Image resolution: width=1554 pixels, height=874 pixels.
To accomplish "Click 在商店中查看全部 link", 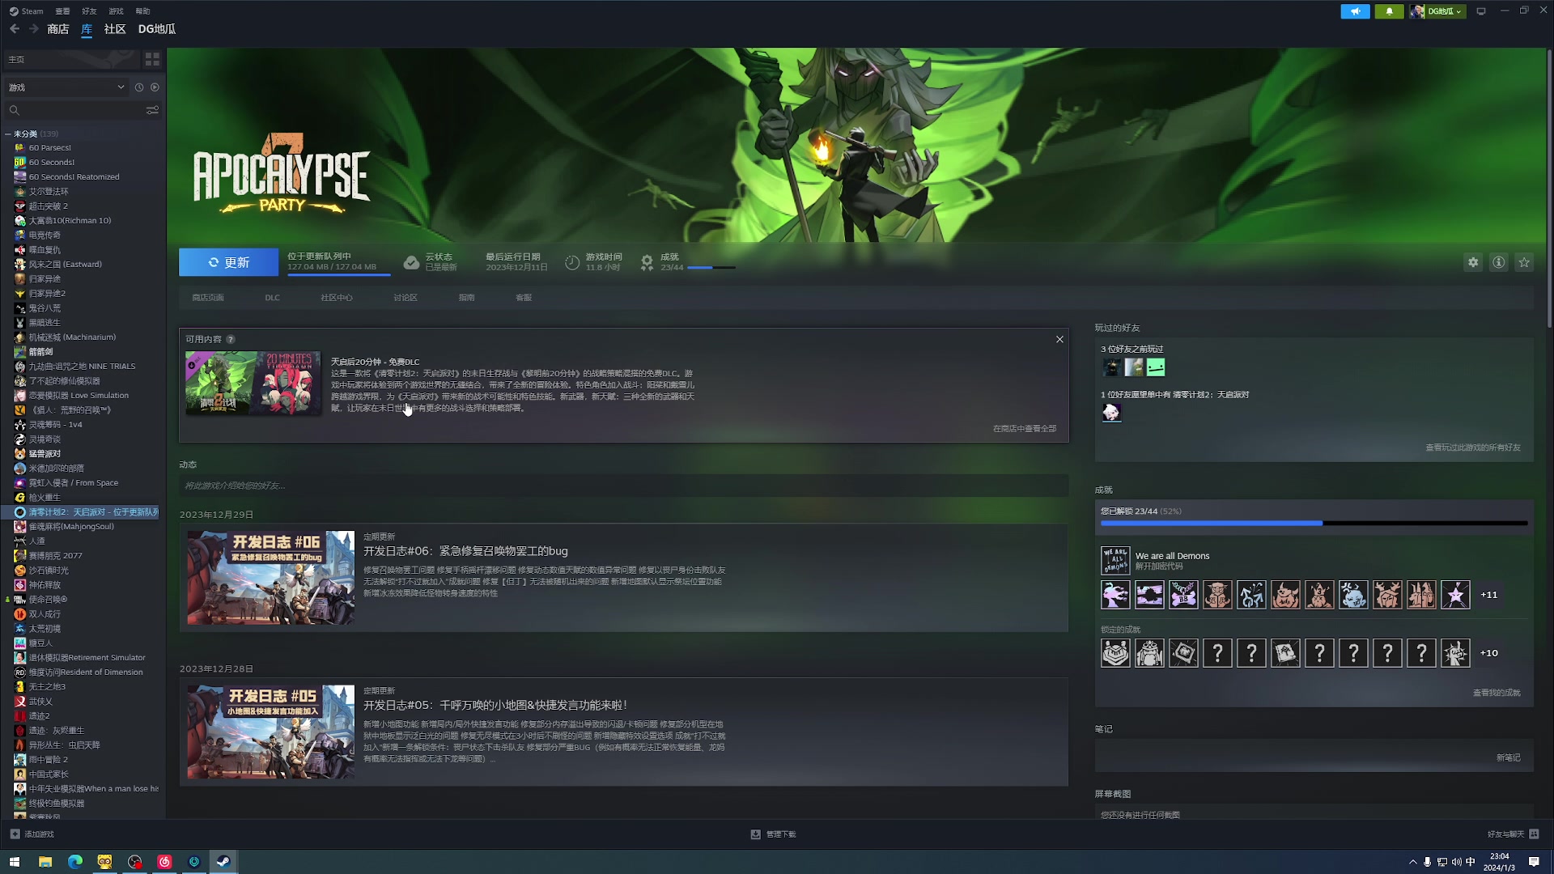I will (1025, 429).
